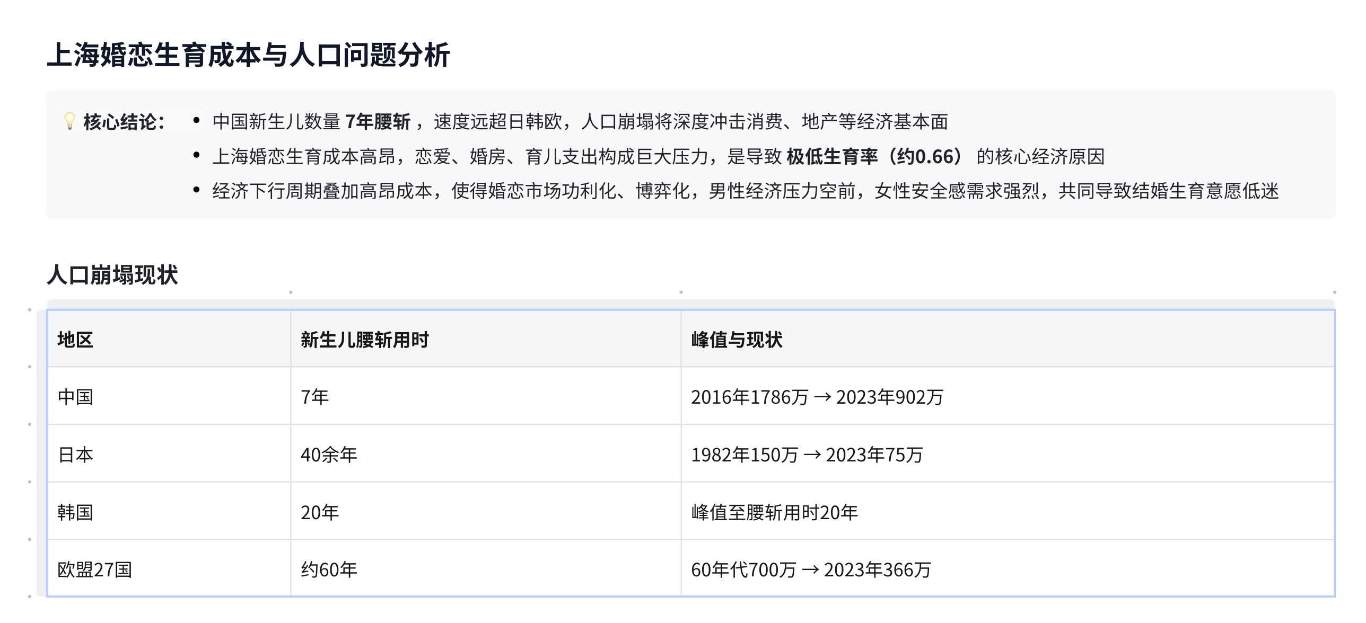Click the 地区 header cell
1366x623 pixels.
pyautogui.click(x=169, y=339)
